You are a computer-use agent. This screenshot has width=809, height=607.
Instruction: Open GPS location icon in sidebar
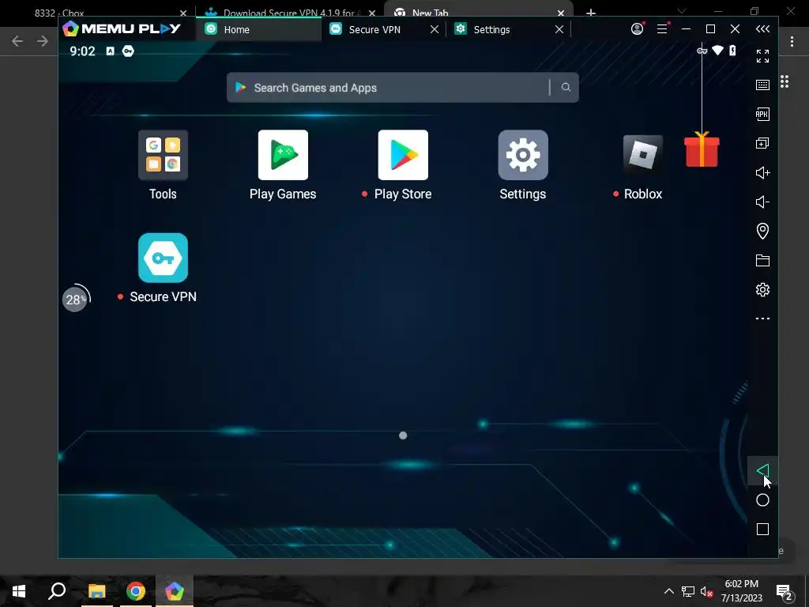[762, 231]
